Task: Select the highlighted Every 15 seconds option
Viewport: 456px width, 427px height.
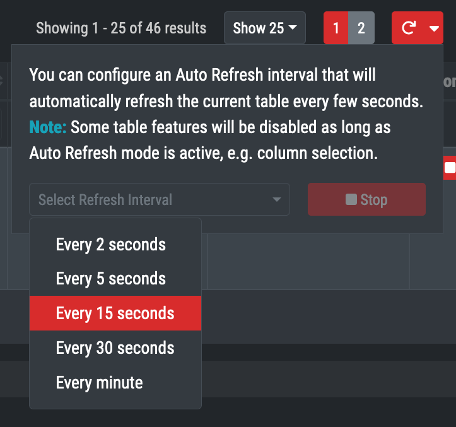Action: pyautogui.click(x=115, y=313)
